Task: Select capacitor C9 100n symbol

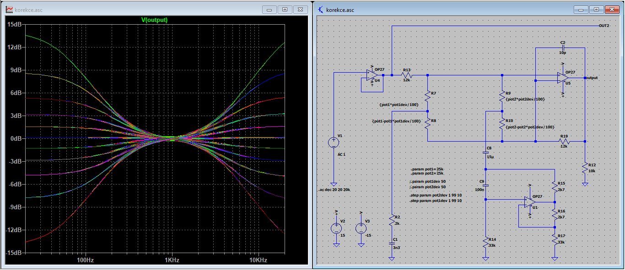Action: (x=486, y=185)
